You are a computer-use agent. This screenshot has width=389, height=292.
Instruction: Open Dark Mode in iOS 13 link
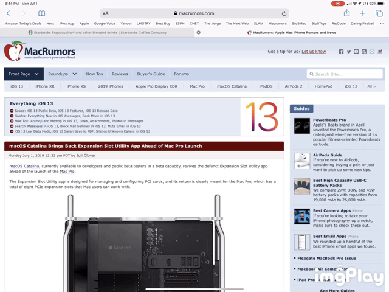point(98,116)
